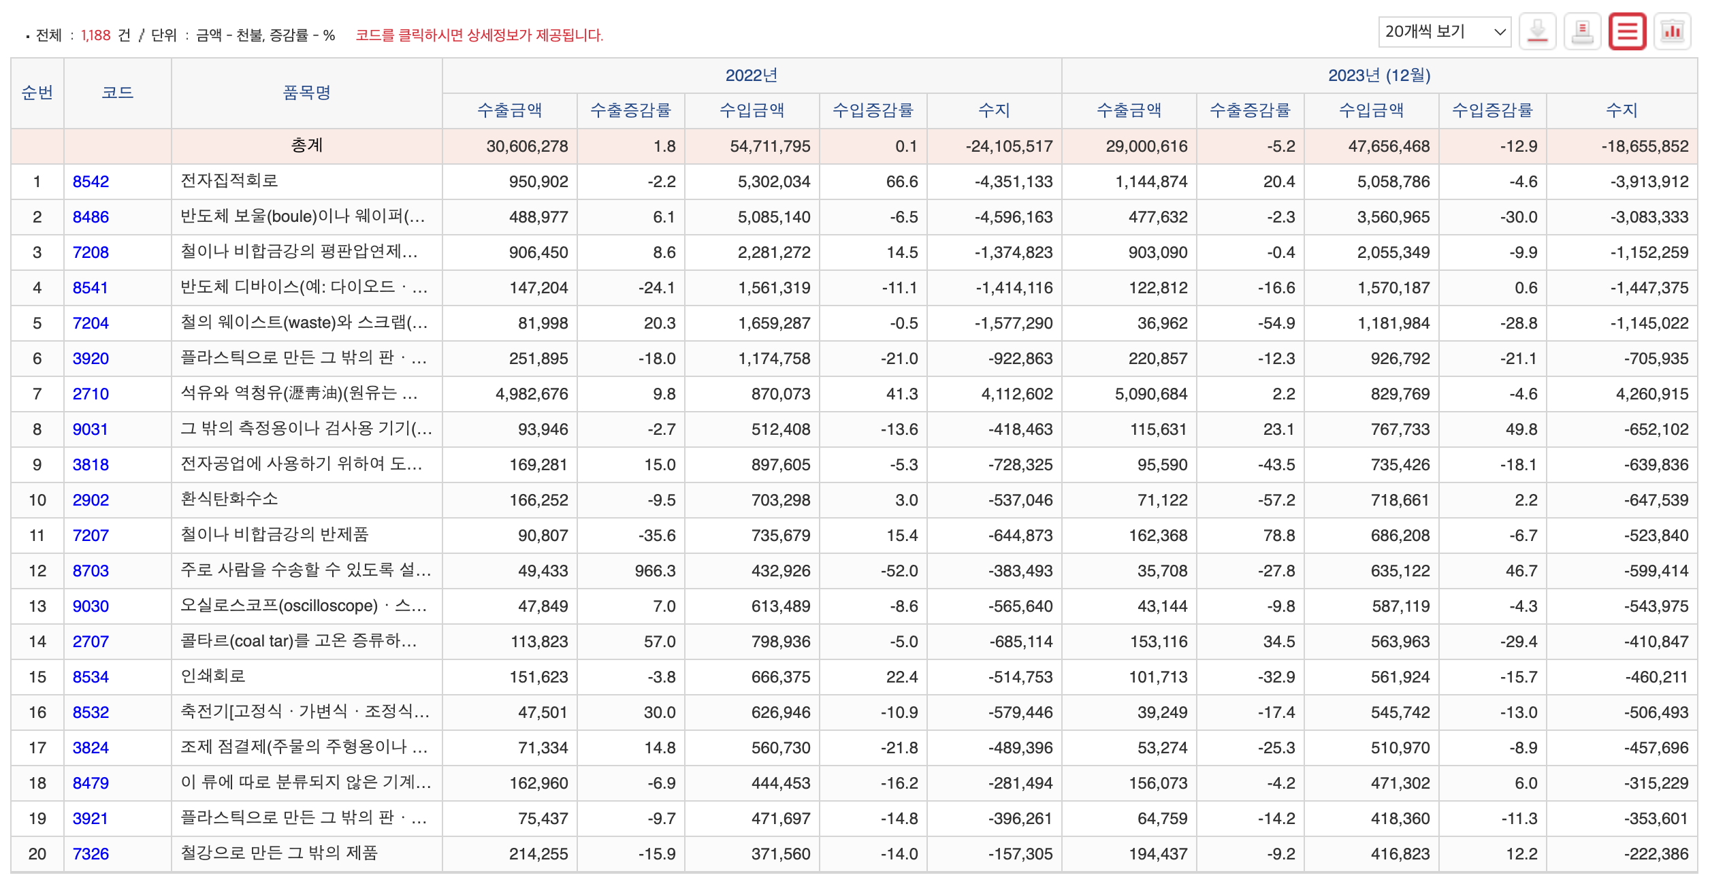
Task: Click 수출금액 header under 2022년
Action: 510,110
